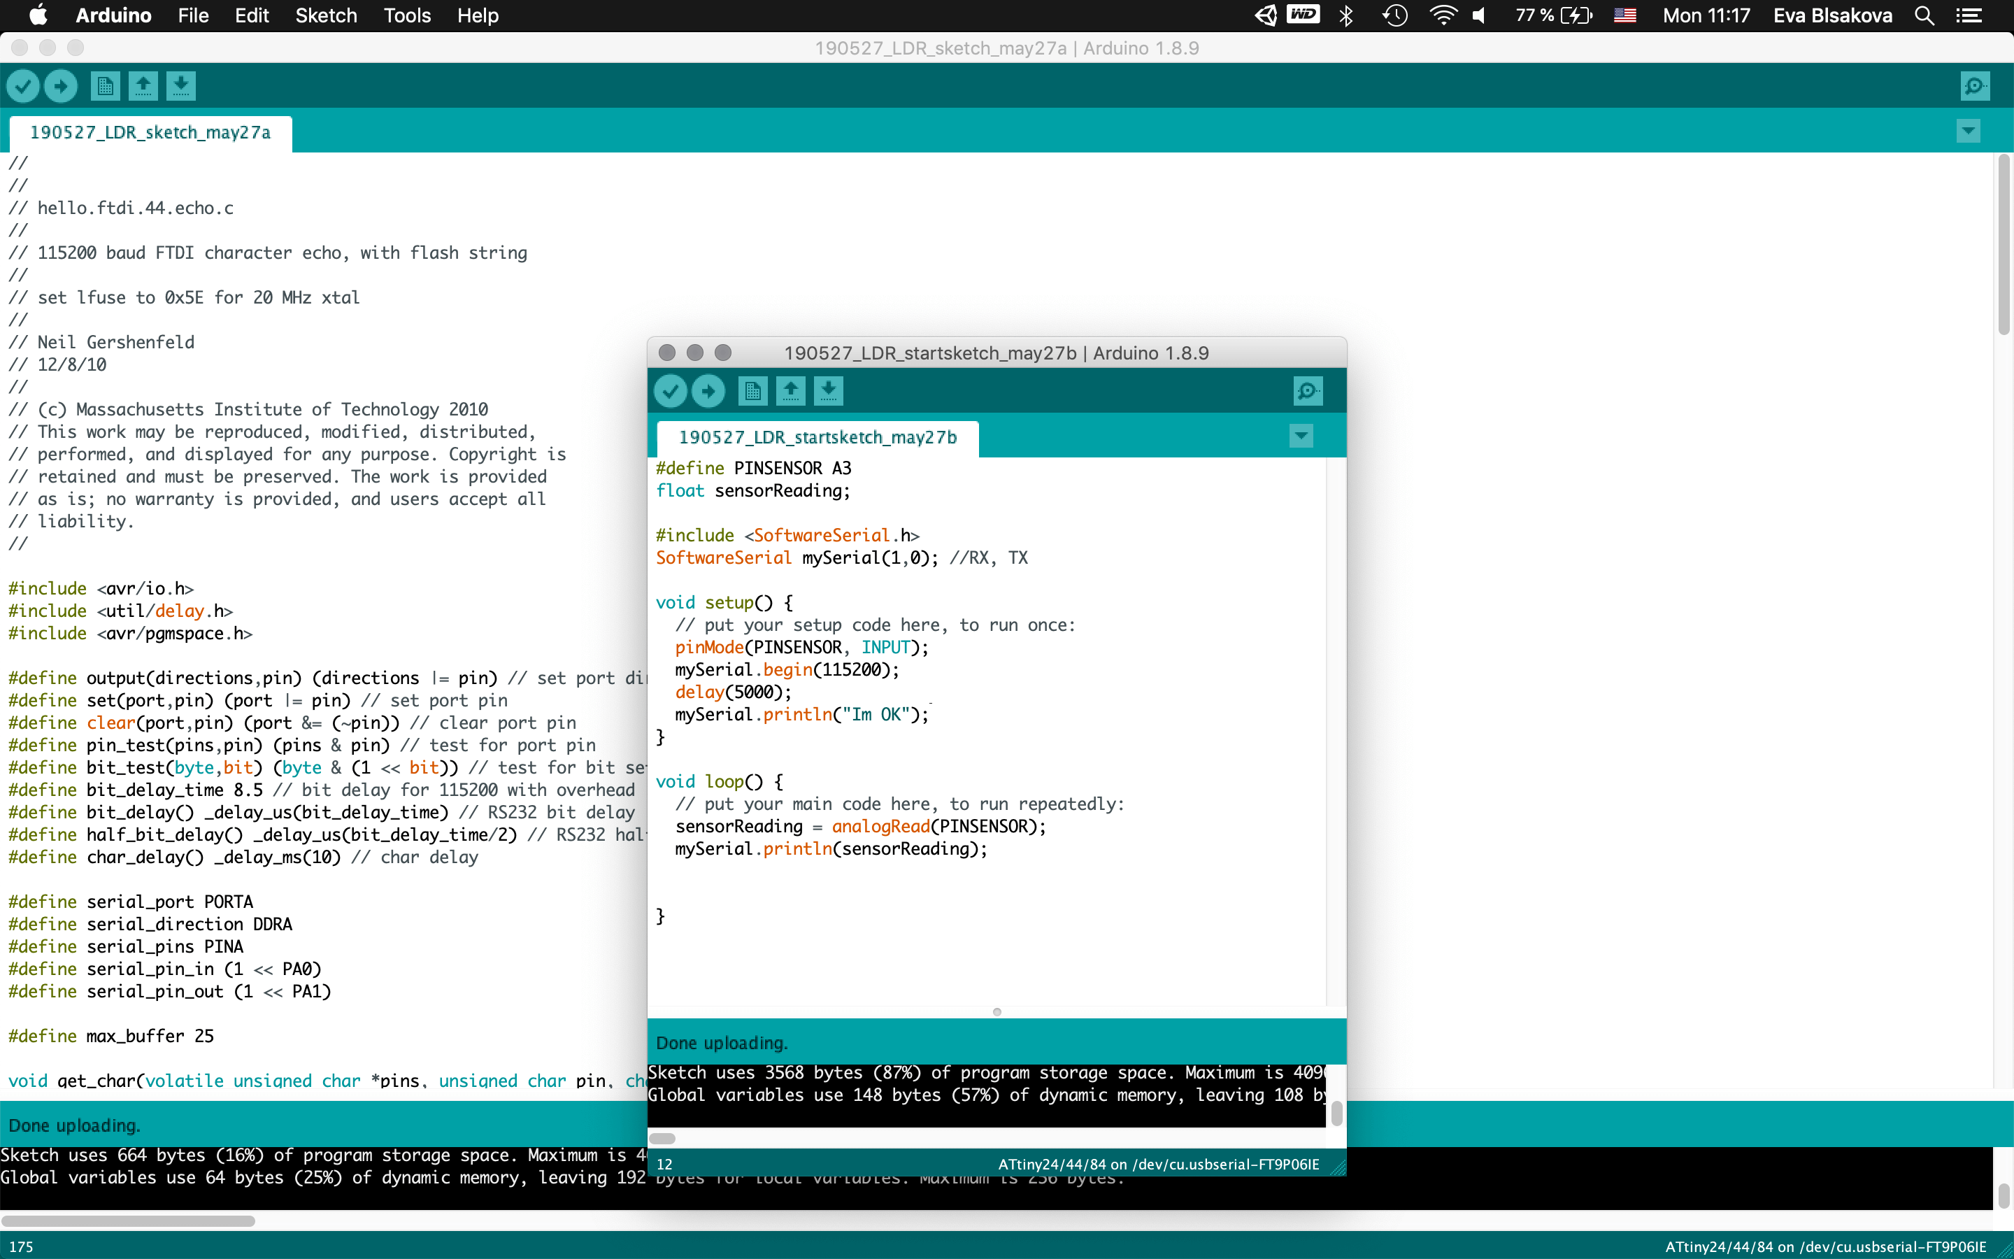The width and height of the screenshot is (2014, 1259).
Task: Open Serial Monitor in main window
Action: point(1975,86)
